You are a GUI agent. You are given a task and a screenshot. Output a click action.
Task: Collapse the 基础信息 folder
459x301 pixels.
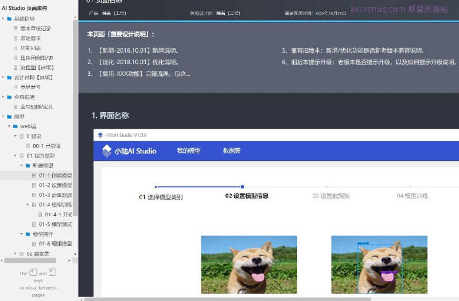(3, 19)
